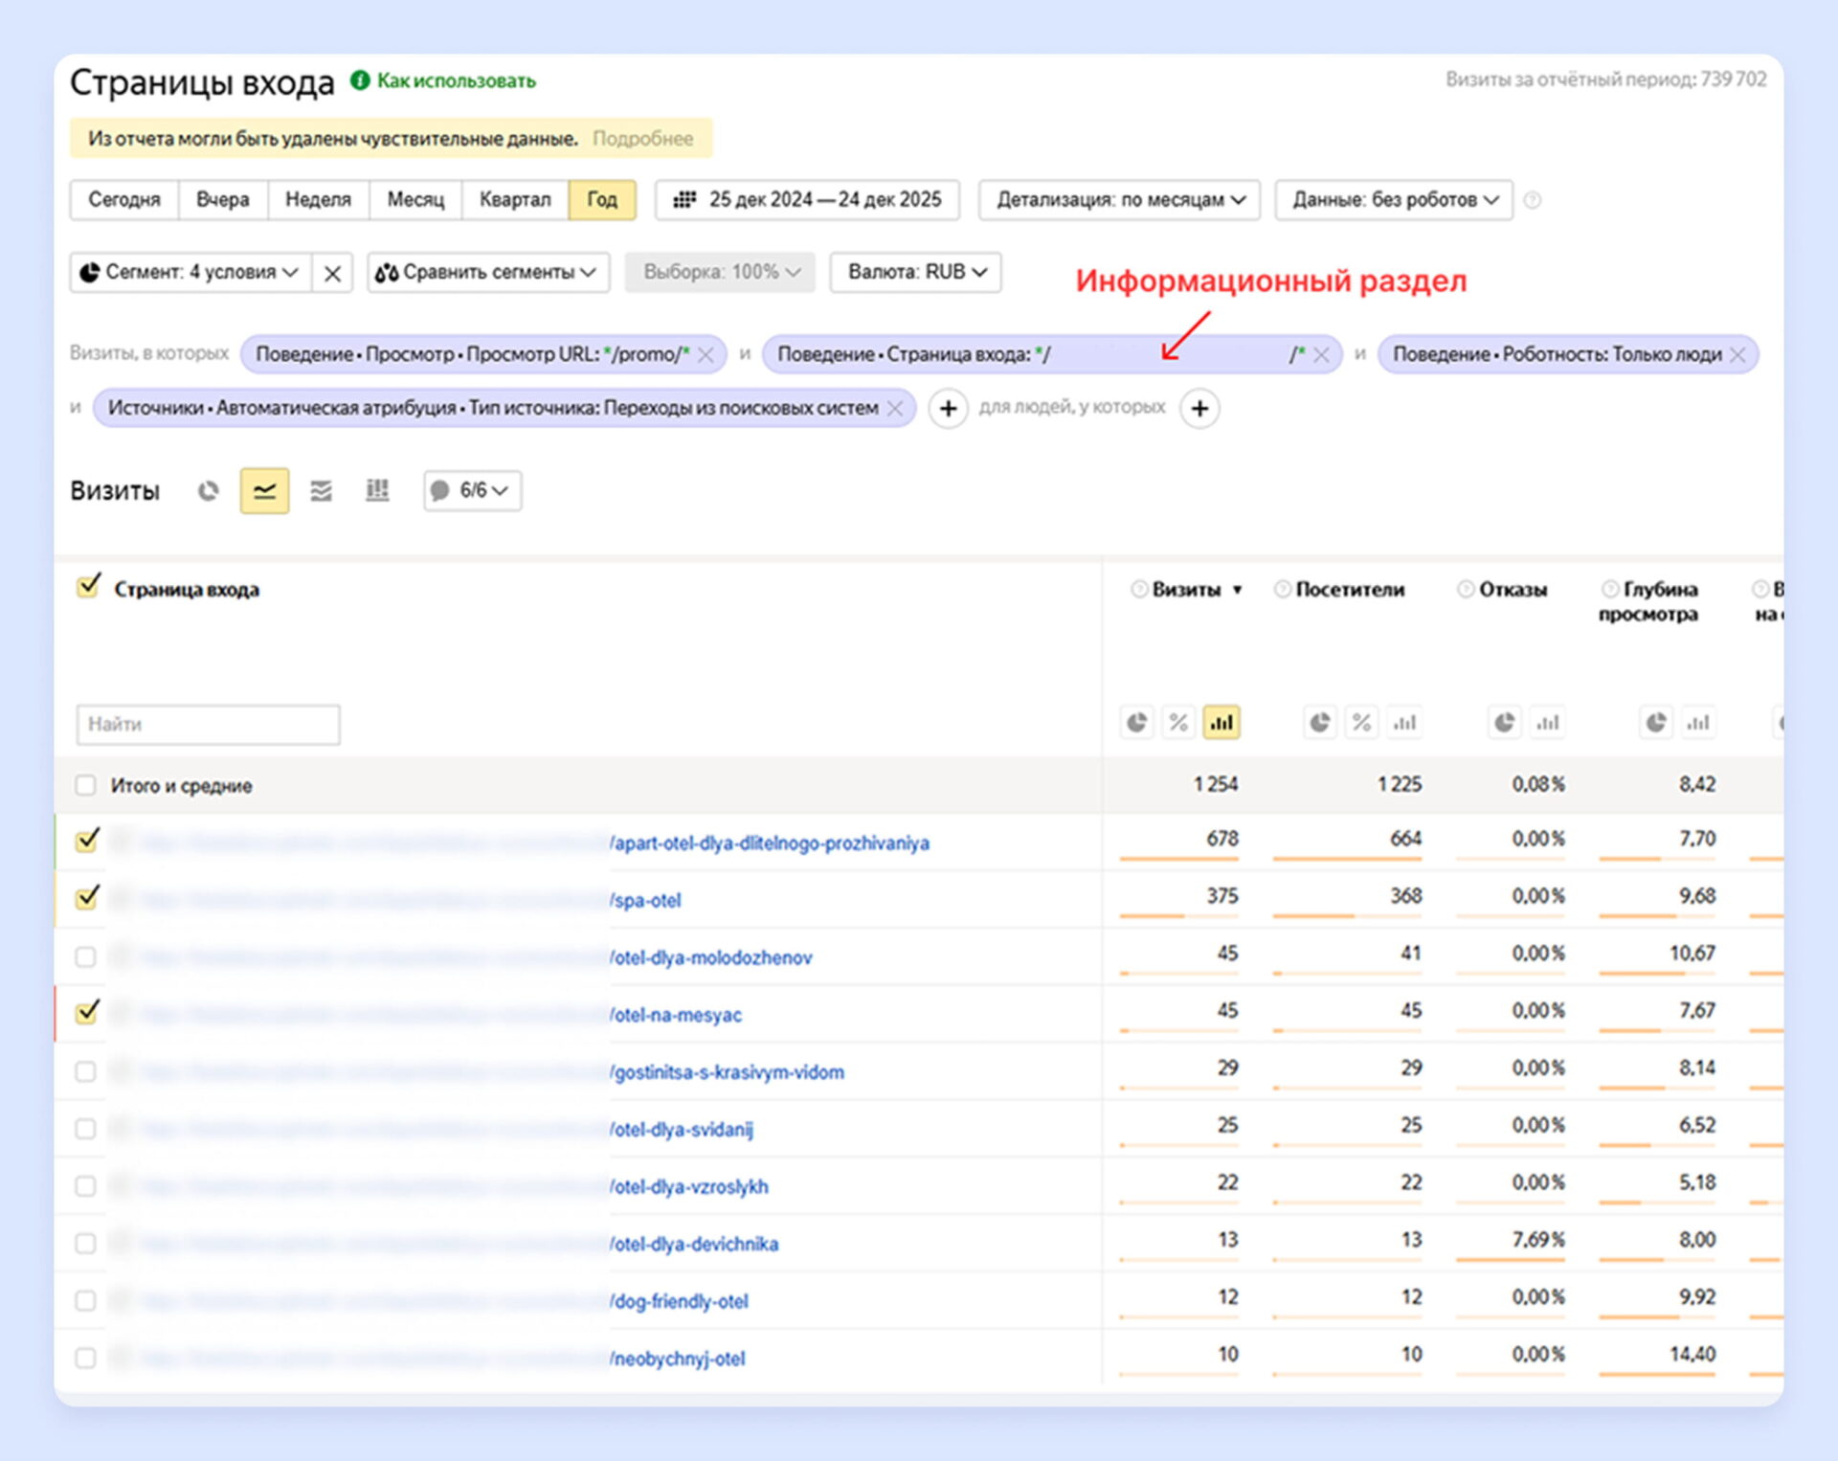Open the Детализация: по месяцам dropdown

1119,200
